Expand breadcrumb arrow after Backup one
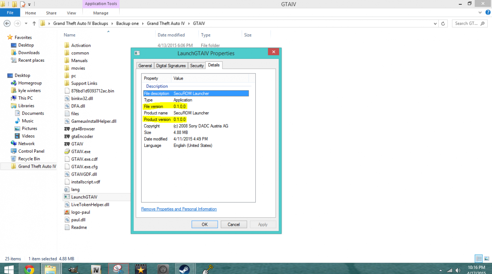The height and width of the screenshot is (274, 492). (143, 23)
